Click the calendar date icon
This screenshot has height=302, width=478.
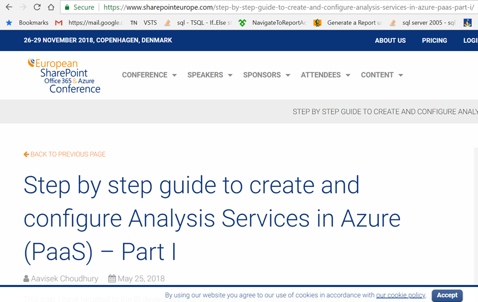click(x=112, y=279)
